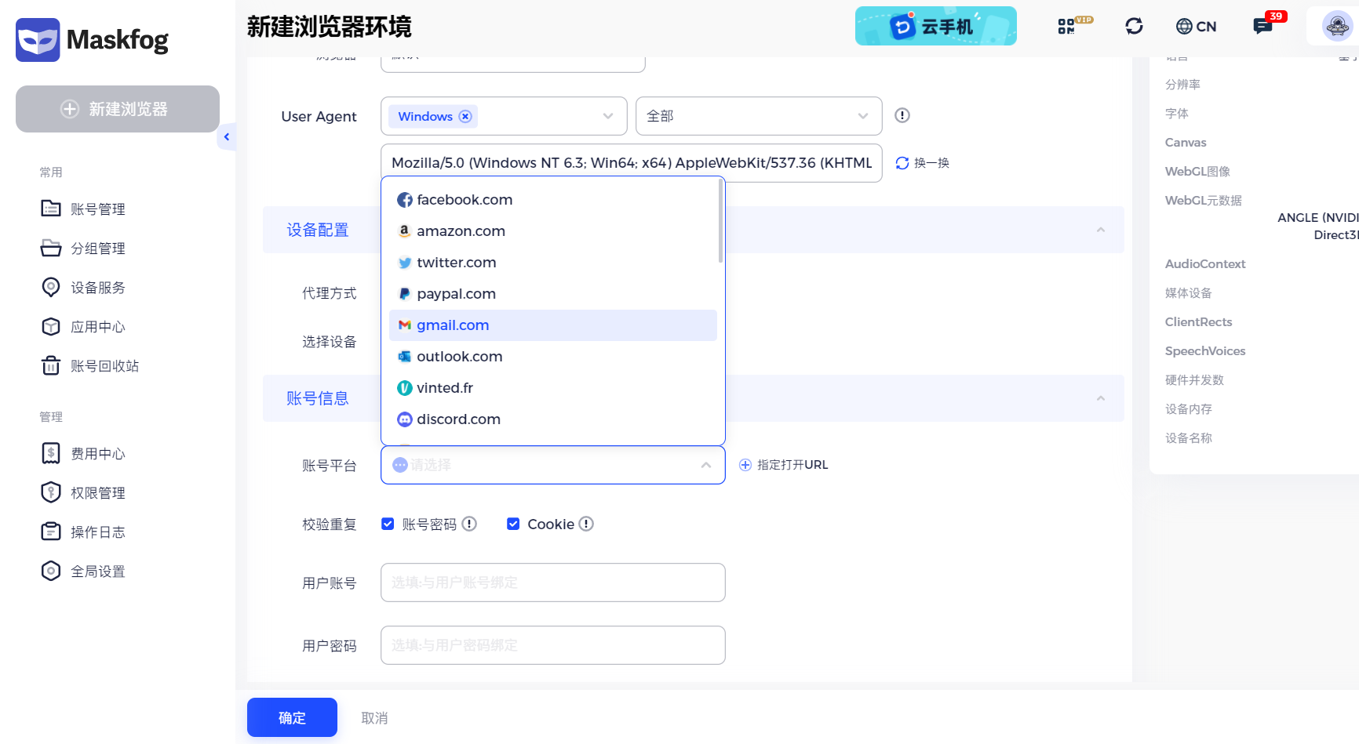Click the 新建浏览器 button
The image size is (1359, 744).
coord(118,109)
